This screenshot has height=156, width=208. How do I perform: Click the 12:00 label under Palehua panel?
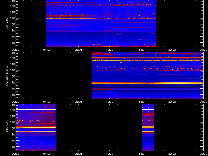109,154
